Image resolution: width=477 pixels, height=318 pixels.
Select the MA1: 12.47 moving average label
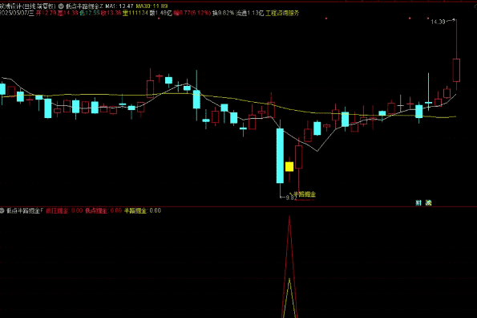119,6
